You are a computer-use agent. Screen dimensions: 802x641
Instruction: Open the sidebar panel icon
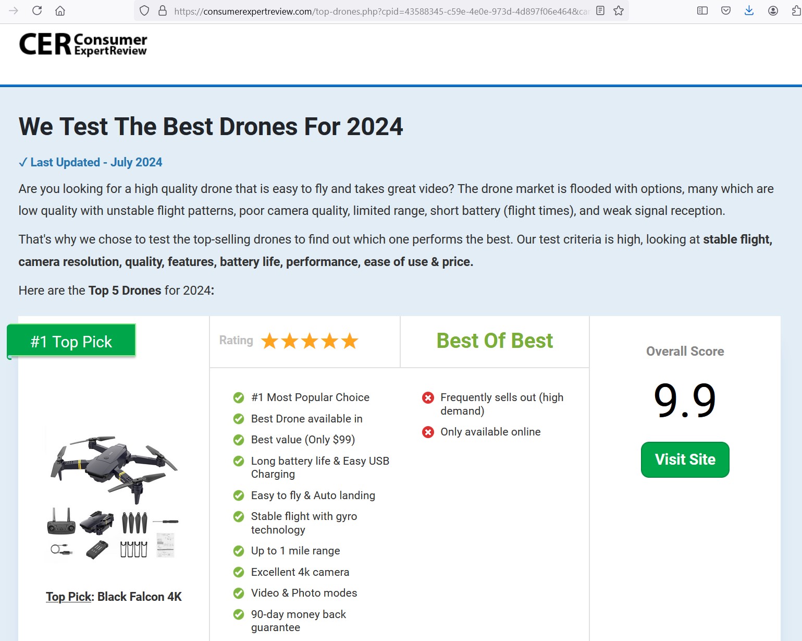pyautogui.click(x=702, y=10)
